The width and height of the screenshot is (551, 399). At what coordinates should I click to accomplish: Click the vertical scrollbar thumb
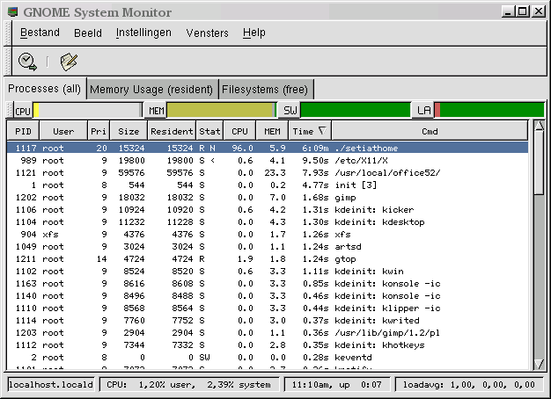tap(539, 163)
